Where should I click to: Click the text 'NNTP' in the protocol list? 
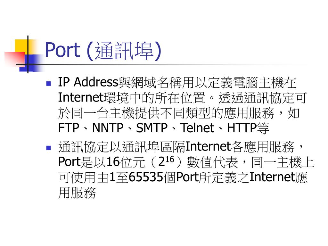click(108, 128)
